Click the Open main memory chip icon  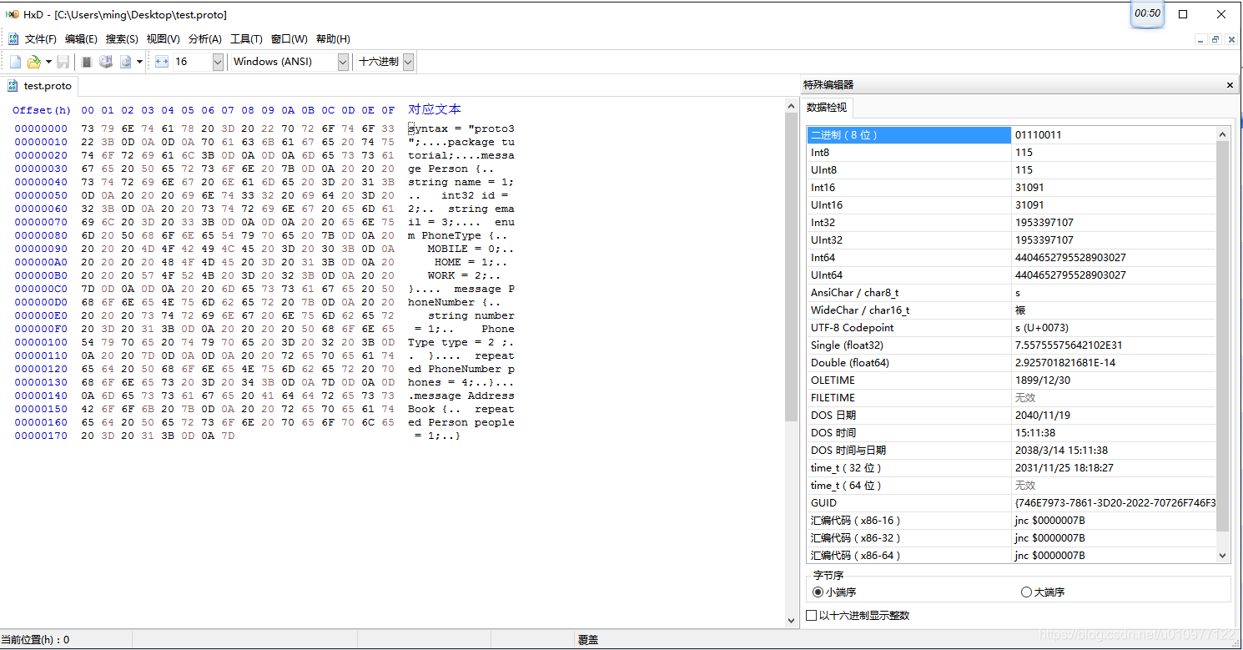(x=87, y=62)
